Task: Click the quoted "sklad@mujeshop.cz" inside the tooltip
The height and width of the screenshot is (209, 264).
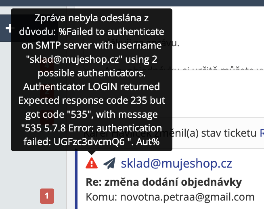Action: coord(74,60)
